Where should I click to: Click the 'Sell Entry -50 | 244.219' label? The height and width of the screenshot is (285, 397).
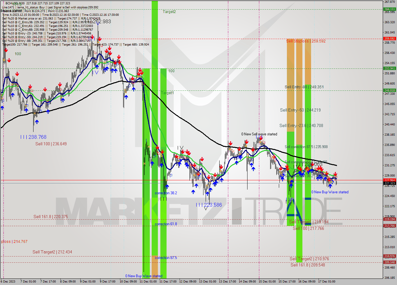(x=300, y=110)
